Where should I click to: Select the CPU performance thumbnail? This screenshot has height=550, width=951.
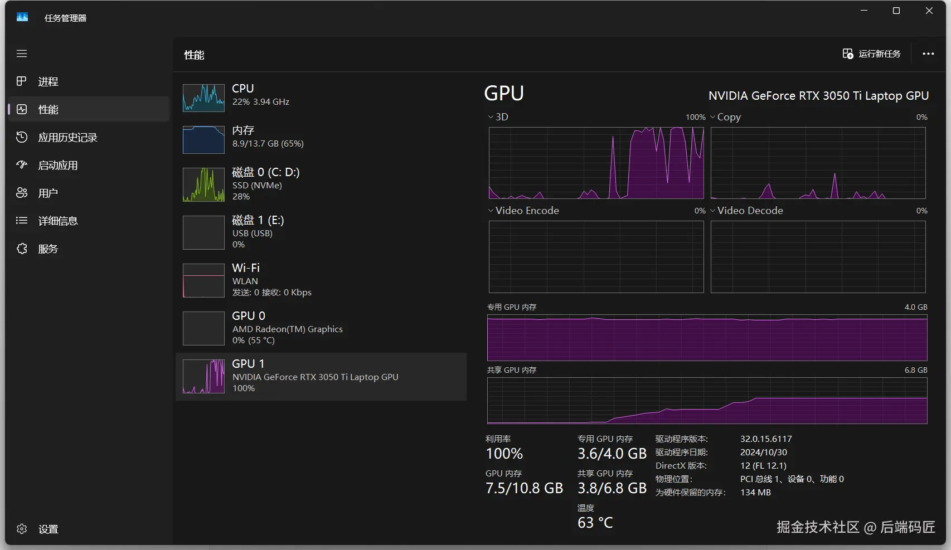pos(203,98)
